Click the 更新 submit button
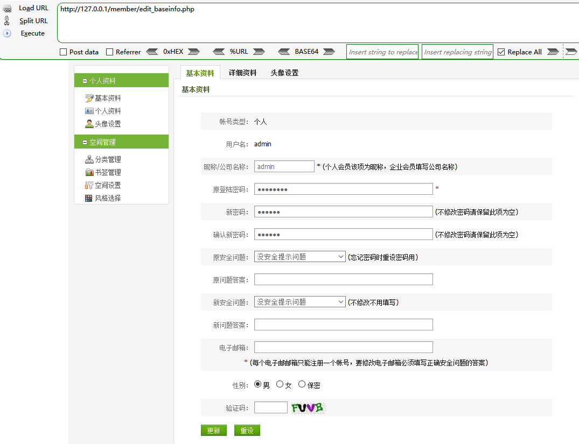Image resolution: width=579 pixels, height=444 pixels. click(x=214, y=431)
